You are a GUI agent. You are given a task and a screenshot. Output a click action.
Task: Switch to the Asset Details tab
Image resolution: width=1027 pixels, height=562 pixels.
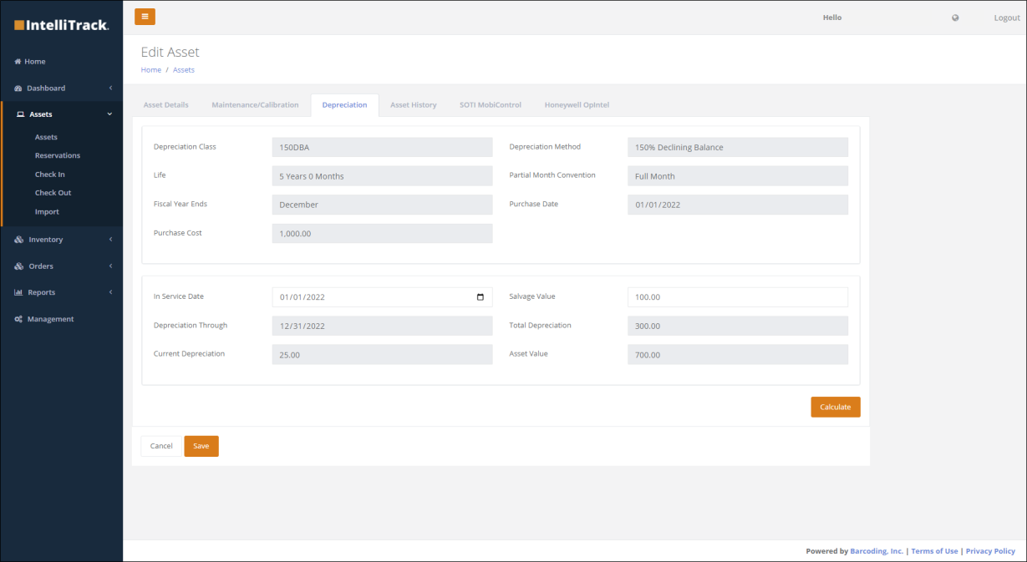(x=166, y=105)
